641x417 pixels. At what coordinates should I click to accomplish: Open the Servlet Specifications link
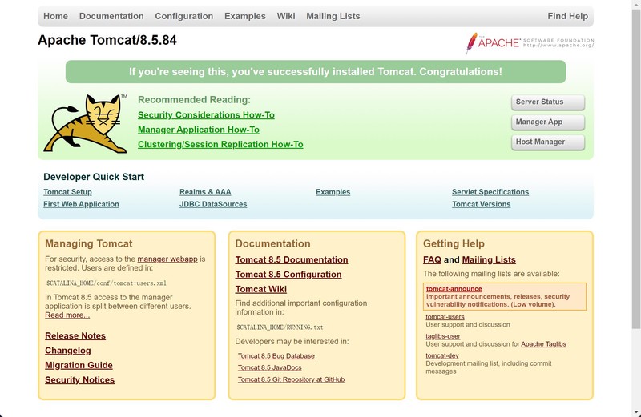490,192
